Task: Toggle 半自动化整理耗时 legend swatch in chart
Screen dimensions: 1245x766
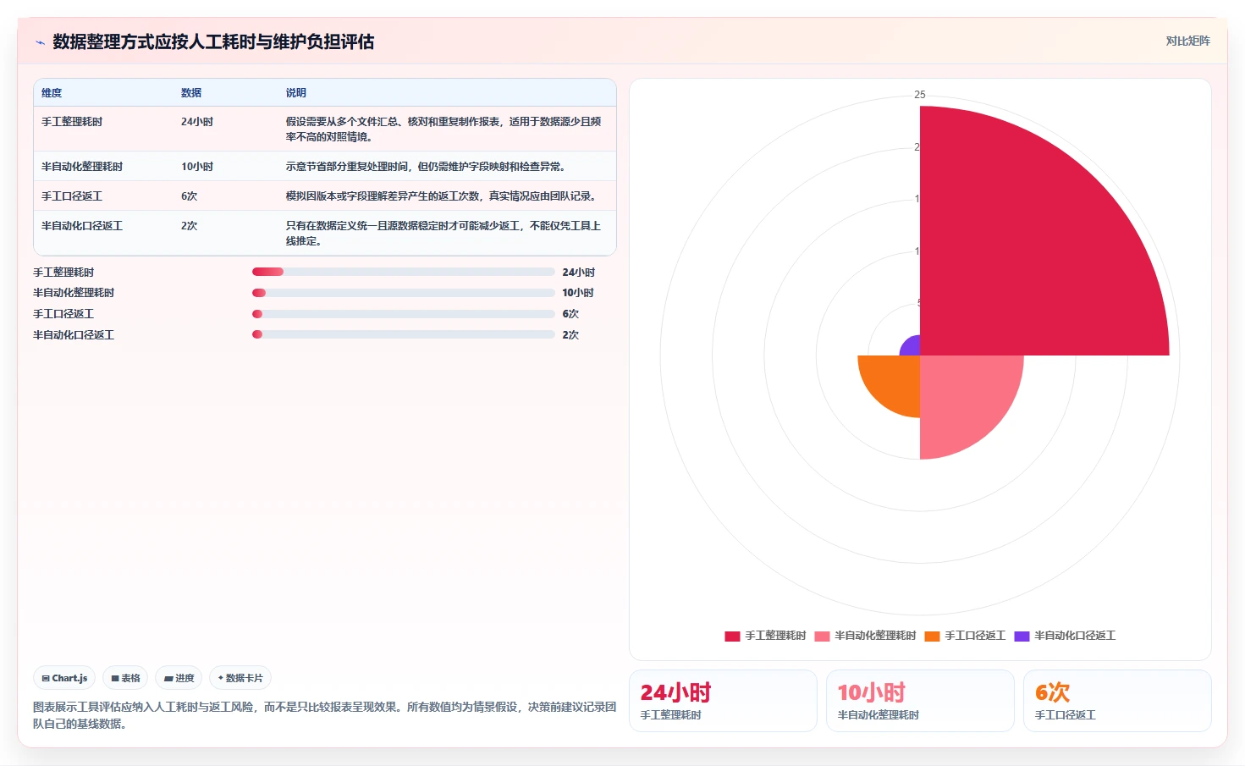Action: tap(822, 636)
